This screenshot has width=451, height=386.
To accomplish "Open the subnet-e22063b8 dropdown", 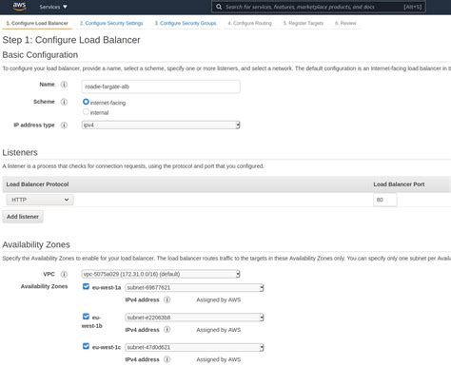I will coord(194,318).
